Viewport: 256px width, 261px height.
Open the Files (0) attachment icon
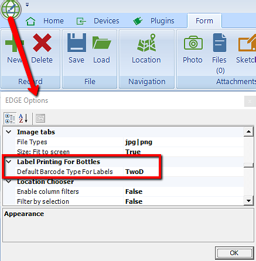click(220, 43)
